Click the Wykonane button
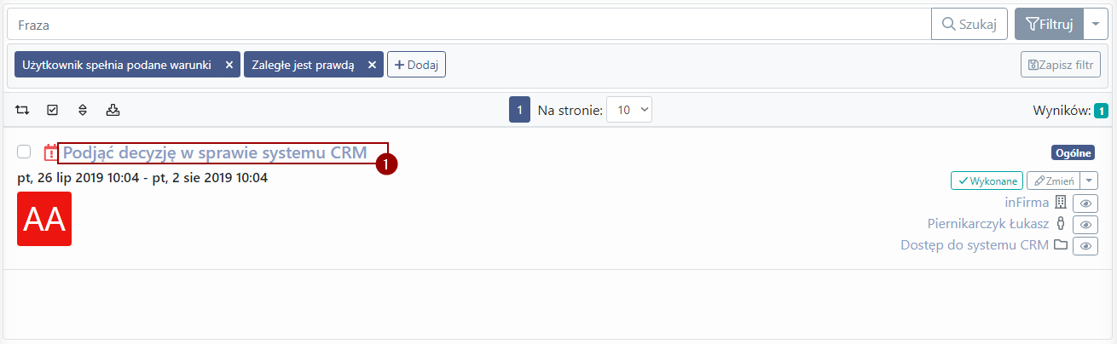The image size is (1117, 344). [987, 181]
